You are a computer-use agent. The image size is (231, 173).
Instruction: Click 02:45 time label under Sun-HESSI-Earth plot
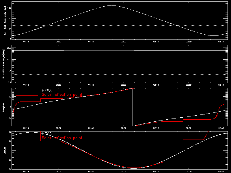tap(221, 42)
